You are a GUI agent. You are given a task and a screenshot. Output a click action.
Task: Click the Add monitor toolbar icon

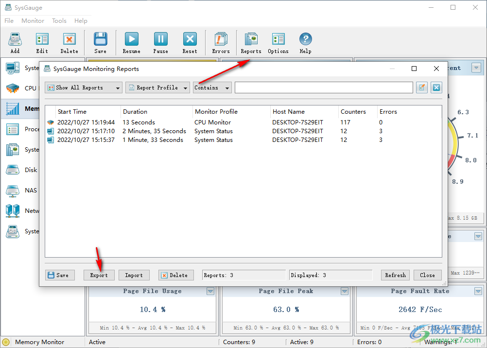point(15,39)
